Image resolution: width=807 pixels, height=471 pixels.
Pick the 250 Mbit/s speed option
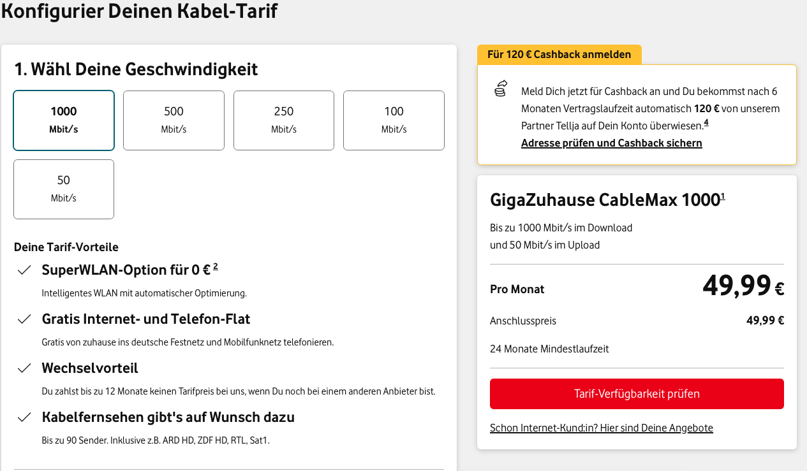(283, 120)
